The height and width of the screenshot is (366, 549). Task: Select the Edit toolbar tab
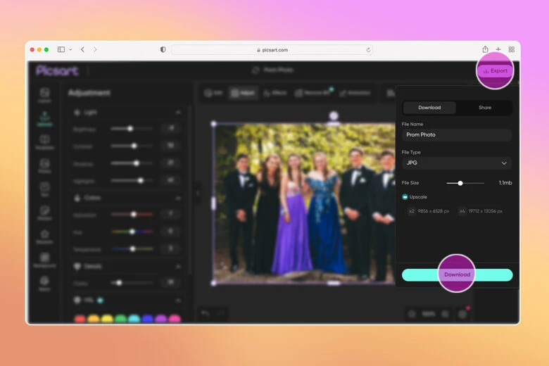[213, 93]
